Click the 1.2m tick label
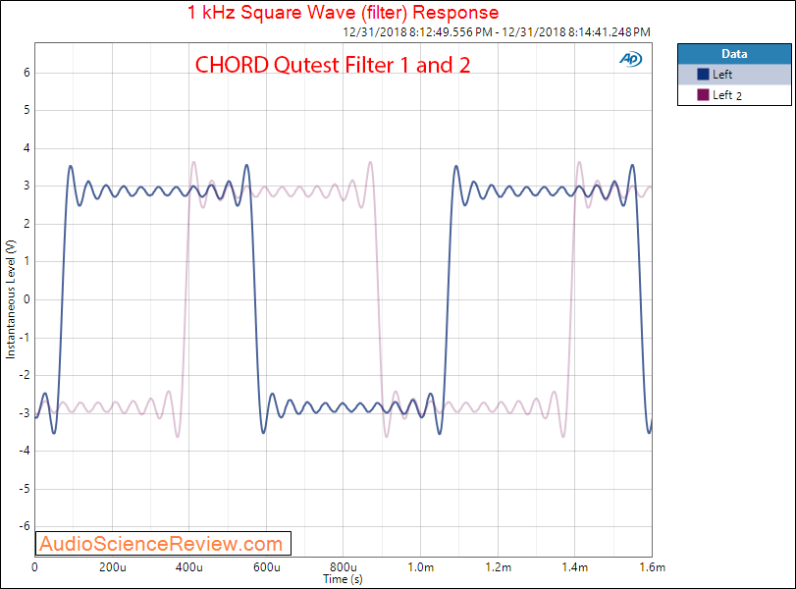The image size is (796, 589). tap(498, 567)
